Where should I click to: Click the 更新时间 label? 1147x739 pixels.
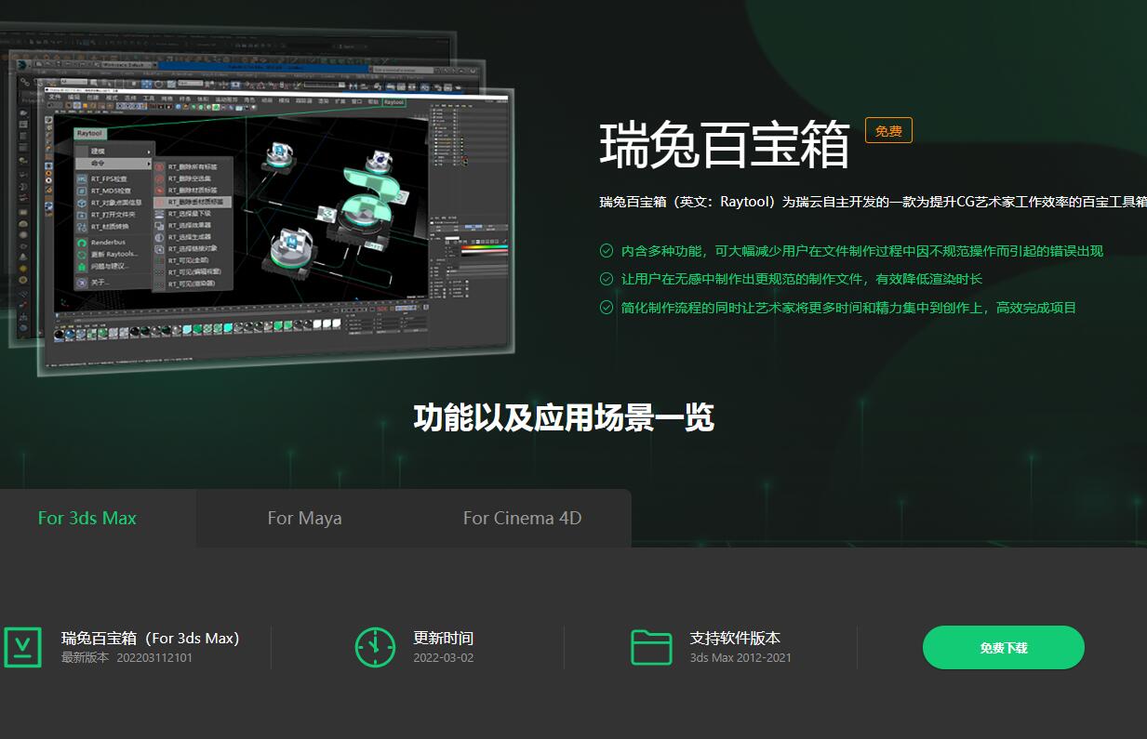click(444, 638)
